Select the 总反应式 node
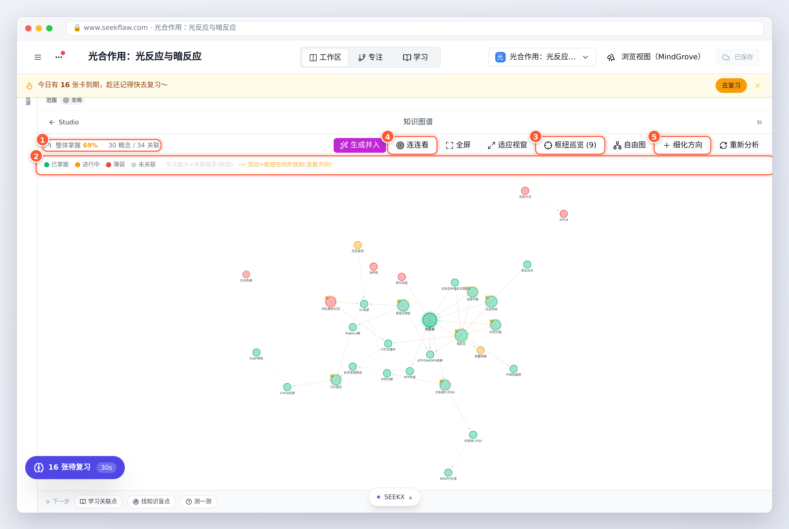The height and width of the screenshot is (529, 789). click(527, 264)
